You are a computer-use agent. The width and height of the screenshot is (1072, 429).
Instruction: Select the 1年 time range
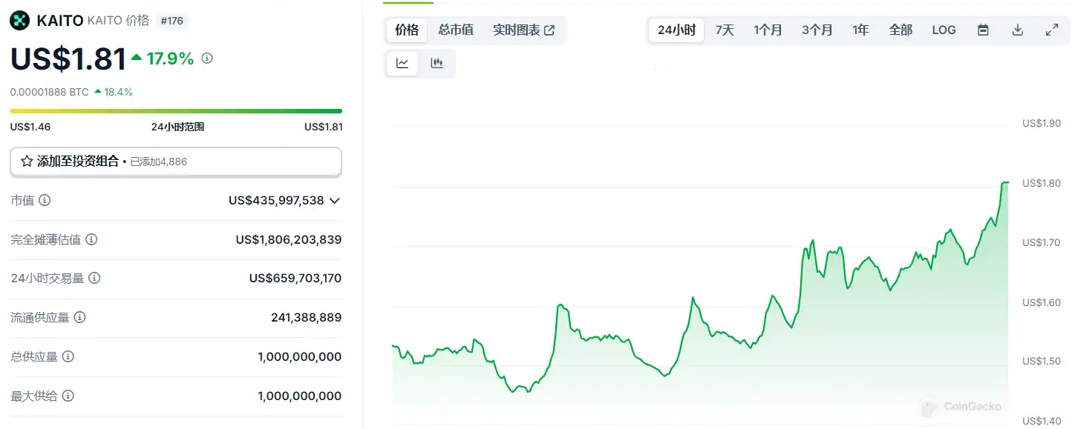pos(860,30)
